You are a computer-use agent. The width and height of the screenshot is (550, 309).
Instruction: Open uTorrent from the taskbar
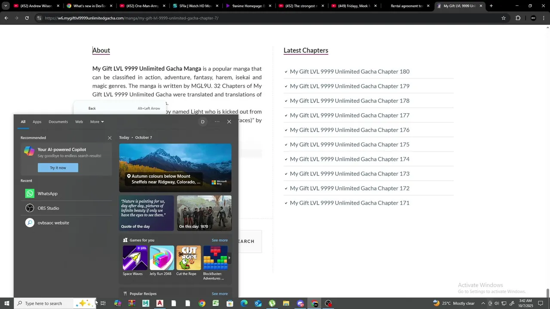pyautogui.click(x=272, y=303)
